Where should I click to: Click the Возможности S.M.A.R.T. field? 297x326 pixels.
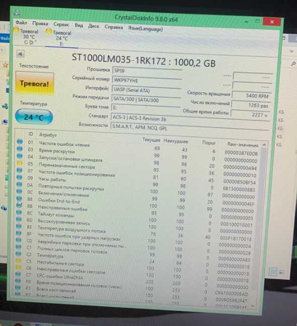pos(189,127)
